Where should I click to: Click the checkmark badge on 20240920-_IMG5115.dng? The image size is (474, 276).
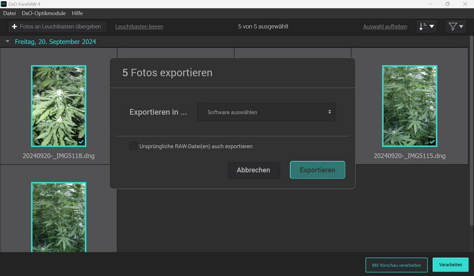tap(432, 141)
